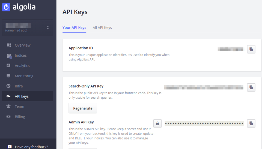Click the Indices server icon
This screenshot has height=149, width=262.
pyautogui.click(x=9, y=56)
